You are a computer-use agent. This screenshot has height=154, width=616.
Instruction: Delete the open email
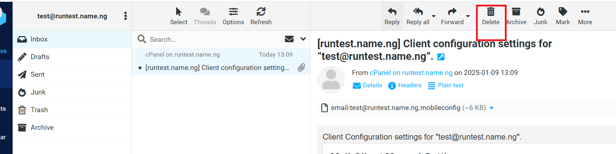tap(490, 16)
